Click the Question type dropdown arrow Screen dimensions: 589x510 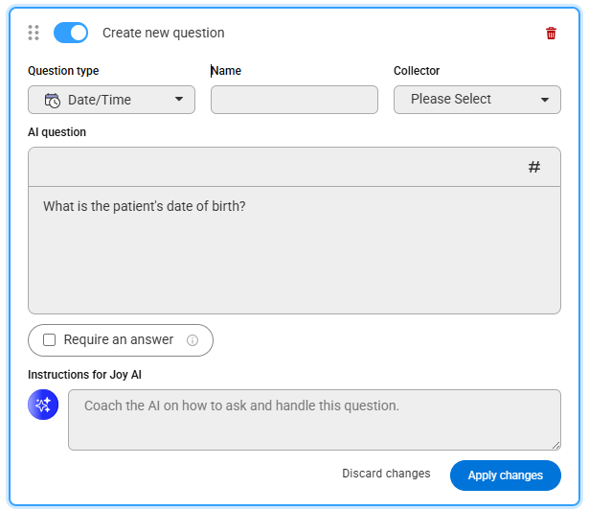[179, 99]
